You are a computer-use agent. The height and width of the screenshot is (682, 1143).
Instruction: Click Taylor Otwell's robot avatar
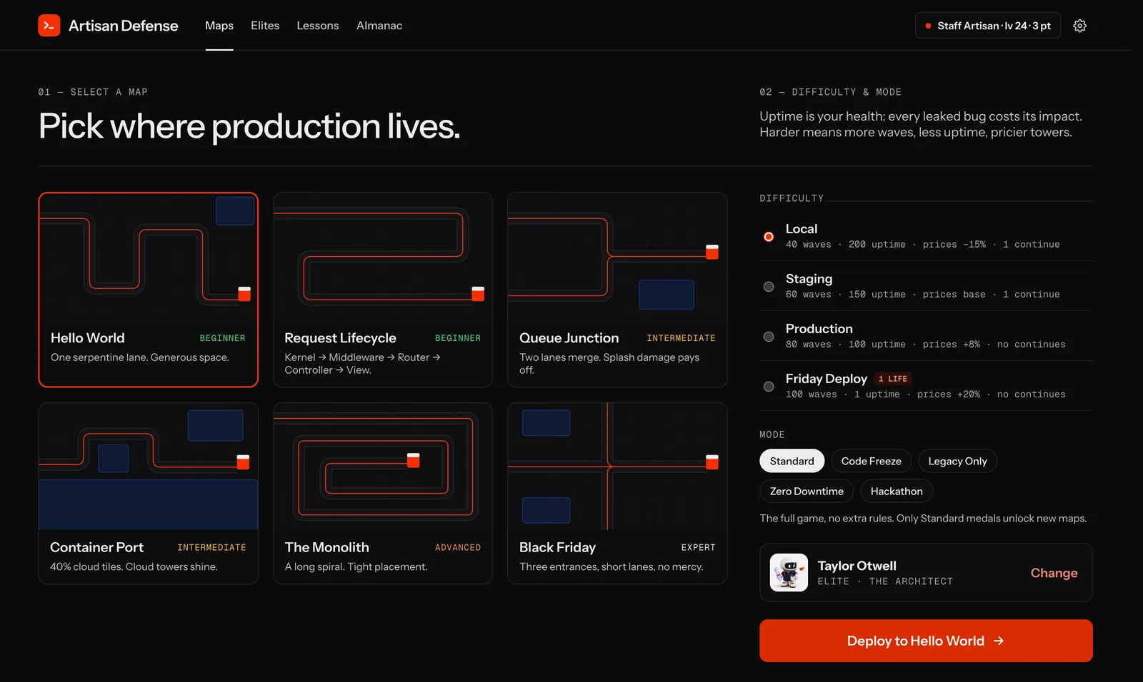789,573
